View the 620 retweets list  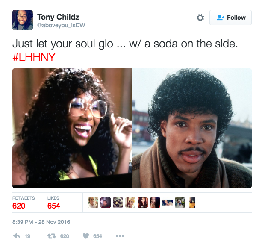24,203
